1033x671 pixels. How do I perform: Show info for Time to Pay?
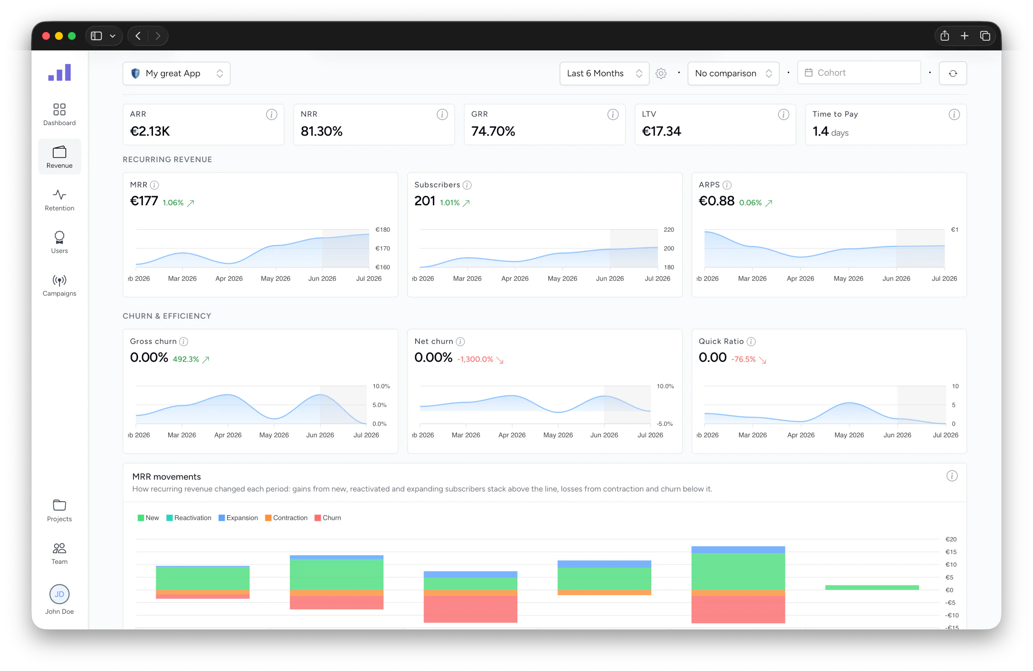point(954,115)
